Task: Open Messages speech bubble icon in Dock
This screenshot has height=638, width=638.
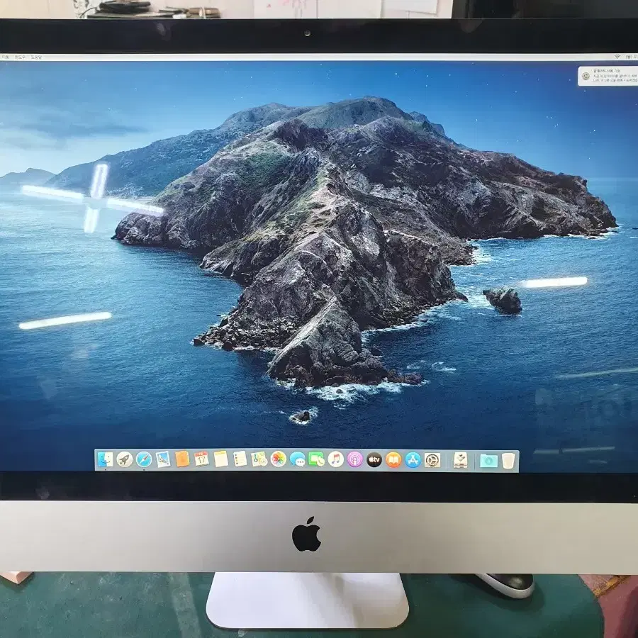Action: [298, 460]
